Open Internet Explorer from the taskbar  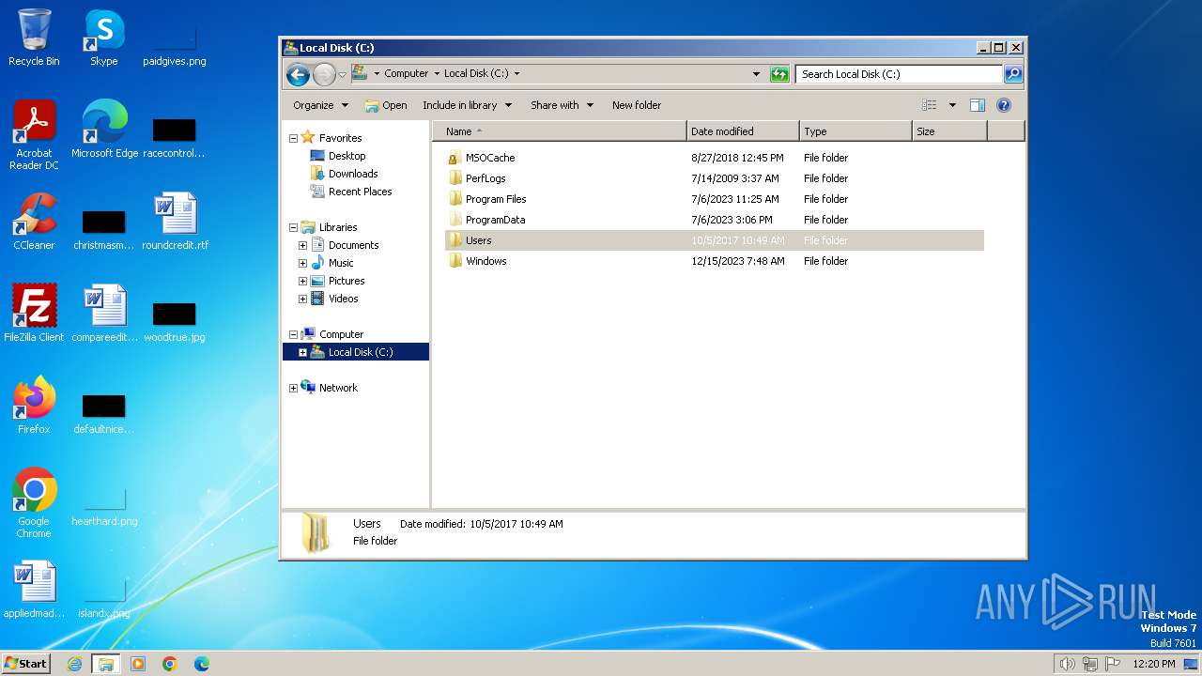pos(74,664)
